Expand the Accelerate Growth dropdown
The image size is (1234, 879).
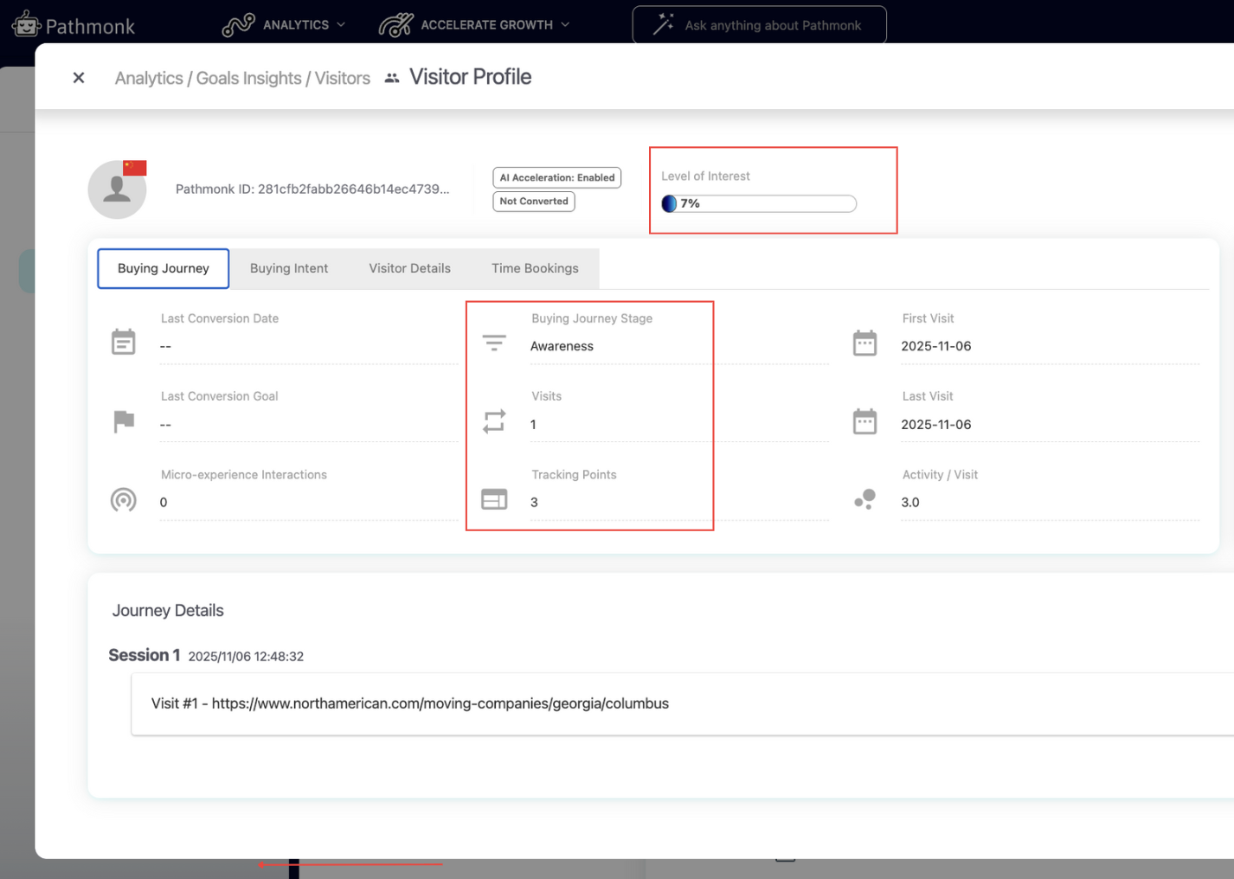click(x=495, y=25)
